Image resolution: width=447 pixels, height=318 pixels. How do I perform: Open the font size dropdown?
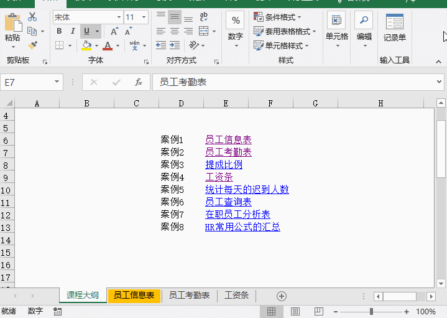[x=144, y=17]
